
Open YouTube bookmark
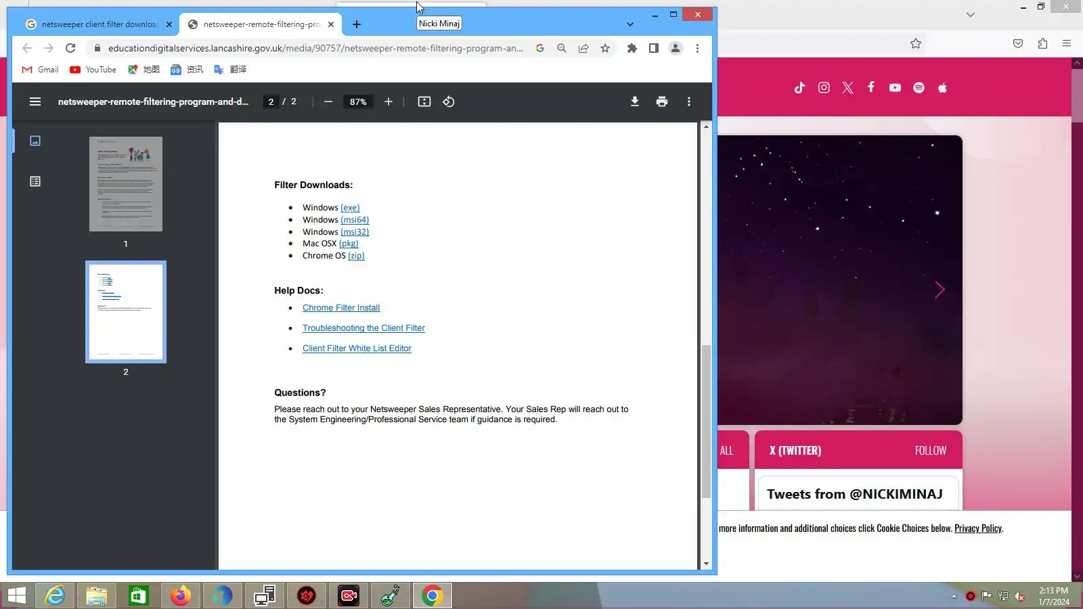(93, 70)
